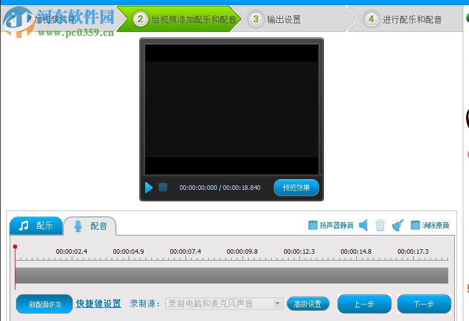Click the speaker volume icon
Screen dimensions: 469x321
(363, 225)
